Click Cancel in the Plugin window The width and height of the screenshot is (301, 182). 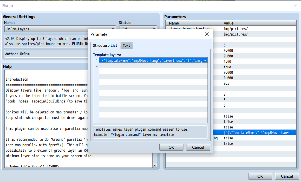coord(287,176)
